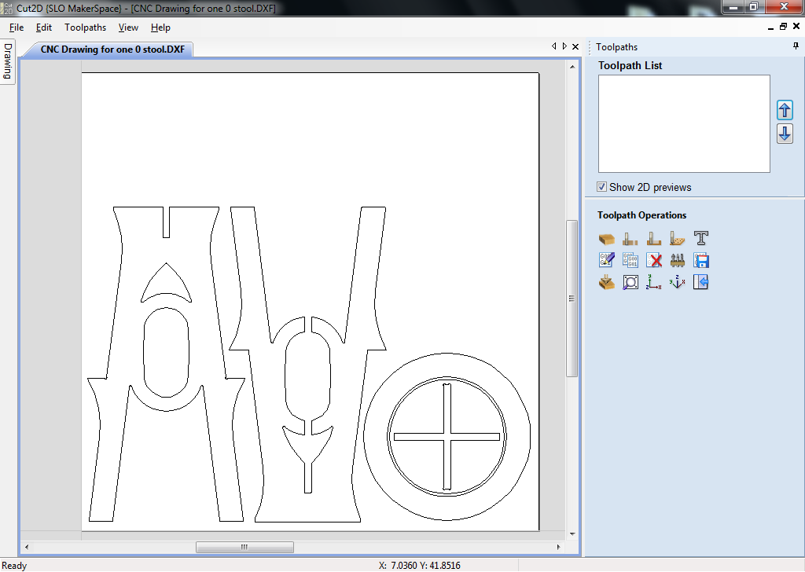The height and width of the screenshot is (572, 805).
Task: Open the next drawing tab arrow
Action: (564, 46)
